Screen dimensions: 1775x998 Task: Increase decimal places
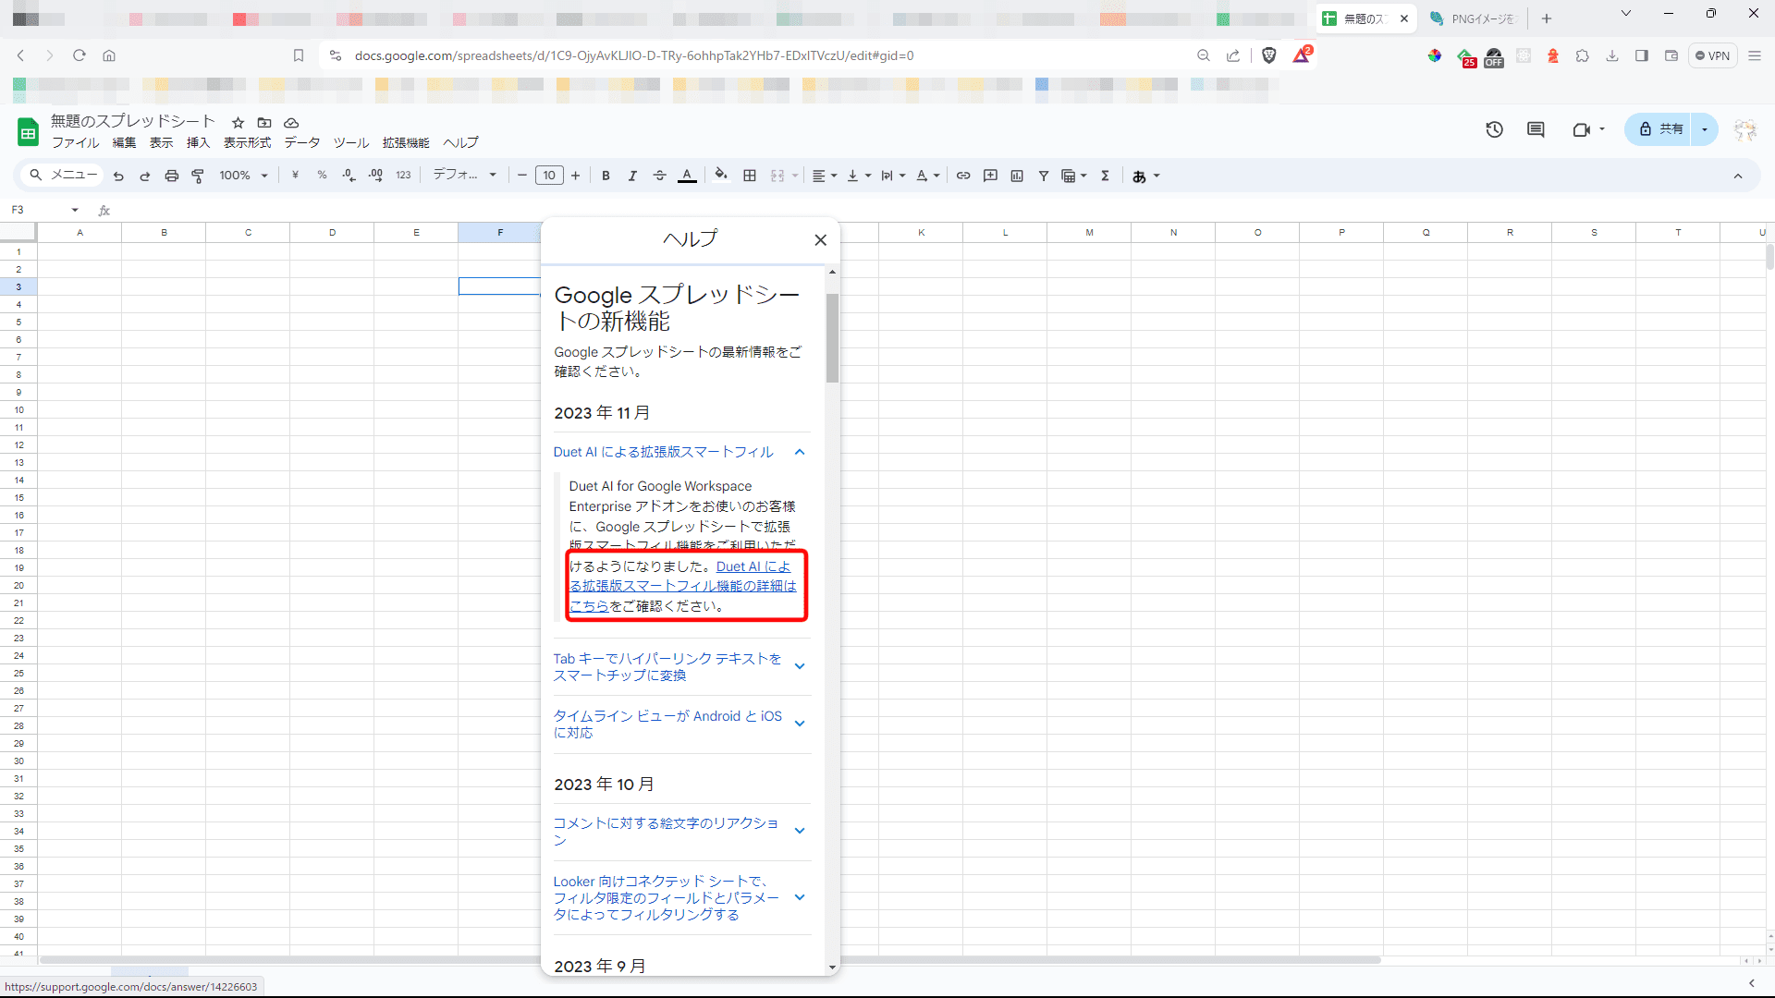(x=375, y=176)
